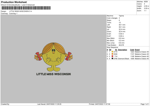Click thread code 1146
Image resolution: width=150 pixels, height=106 pixels.
[x=132, y=56]
